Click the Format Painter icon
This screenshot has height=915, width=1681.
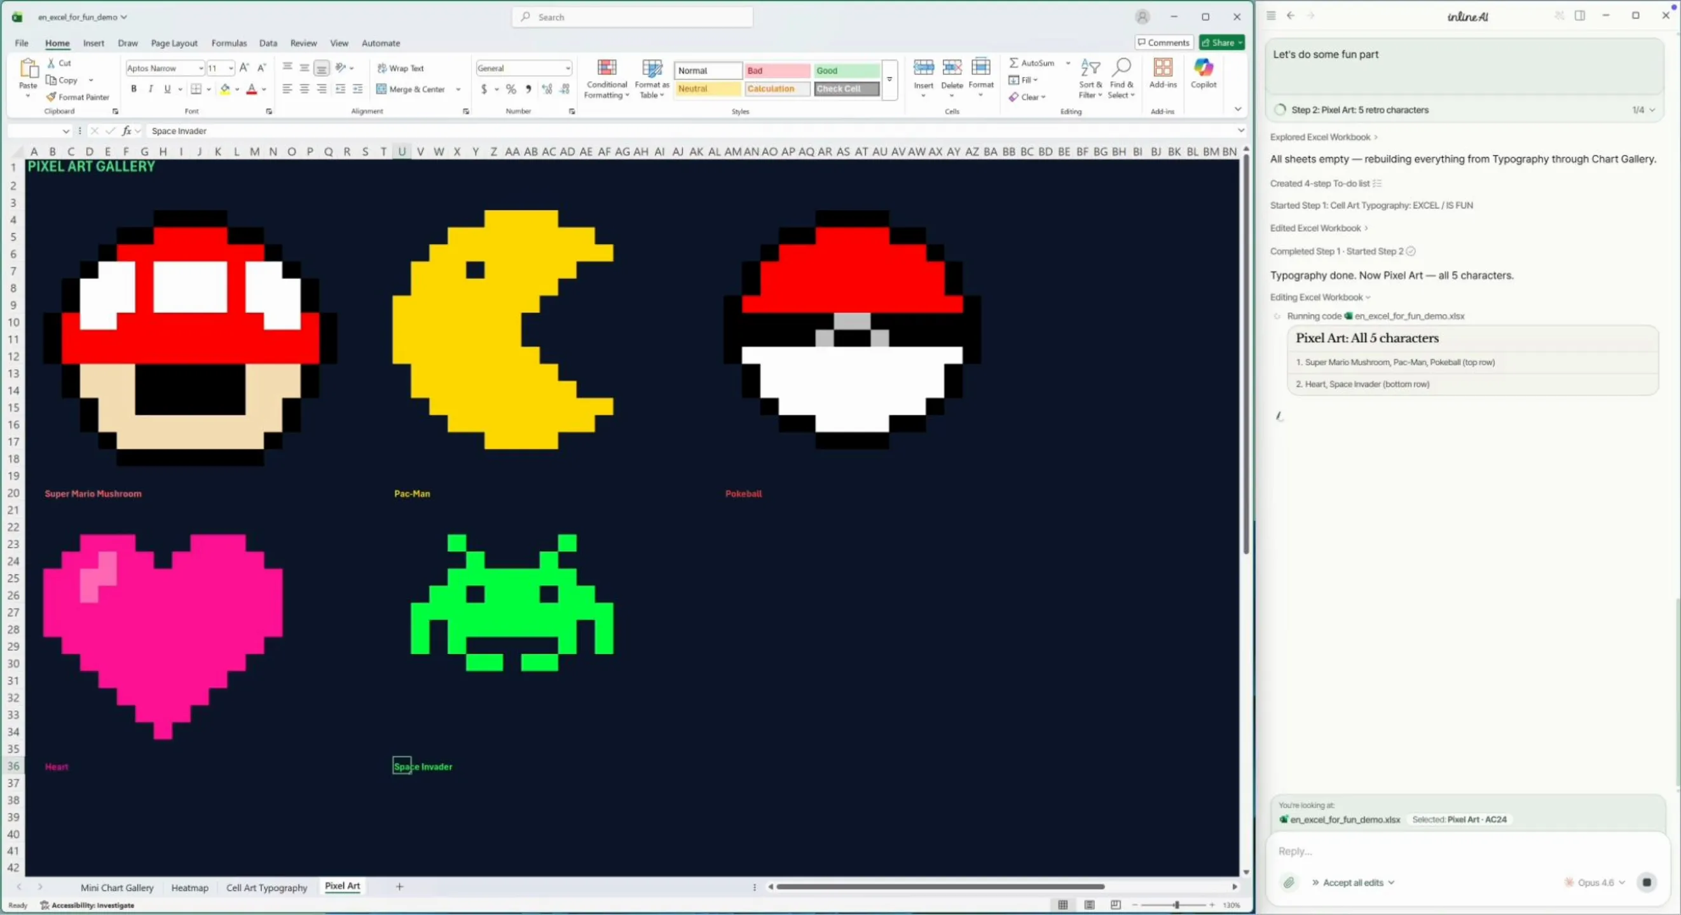tap(51, 97)
